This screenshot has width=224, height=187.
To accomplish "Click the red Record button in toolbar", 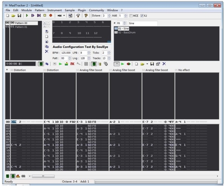I will point(50,16).
